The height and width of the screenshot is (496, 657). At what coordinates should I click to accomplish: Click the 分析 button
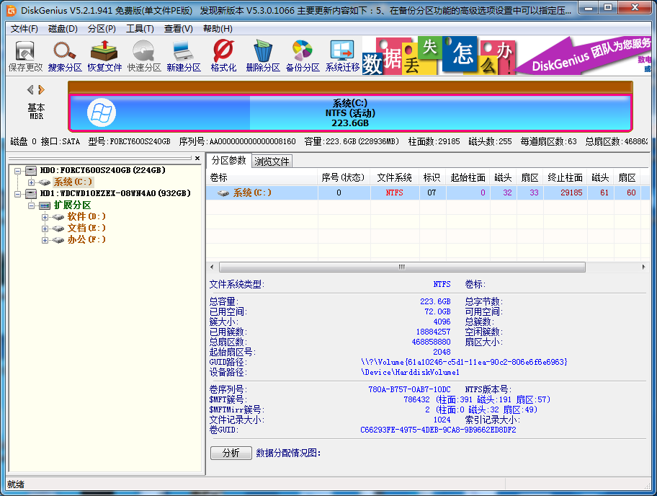click(231, 453)
